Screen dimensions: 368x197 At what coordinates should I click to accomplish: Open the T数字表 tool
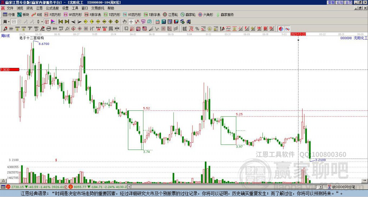pos(152,15)
